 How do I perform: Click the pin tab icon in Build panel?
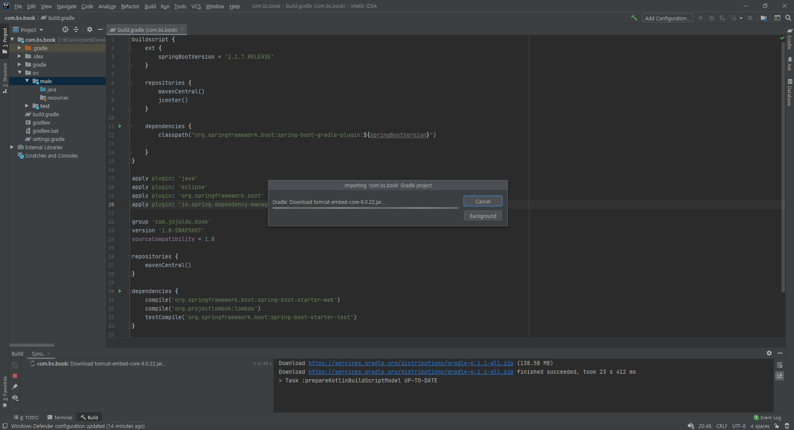[15, 387]
